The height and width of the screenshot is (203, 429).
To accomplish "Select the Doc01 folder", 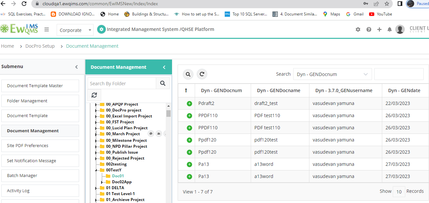I will click(x=118, y=176).
